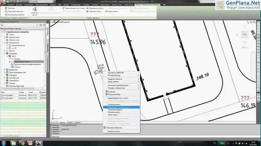Switch to the Навигатор vertical Toolspace tab
This screenshot has height=146, width=261.
47,32
